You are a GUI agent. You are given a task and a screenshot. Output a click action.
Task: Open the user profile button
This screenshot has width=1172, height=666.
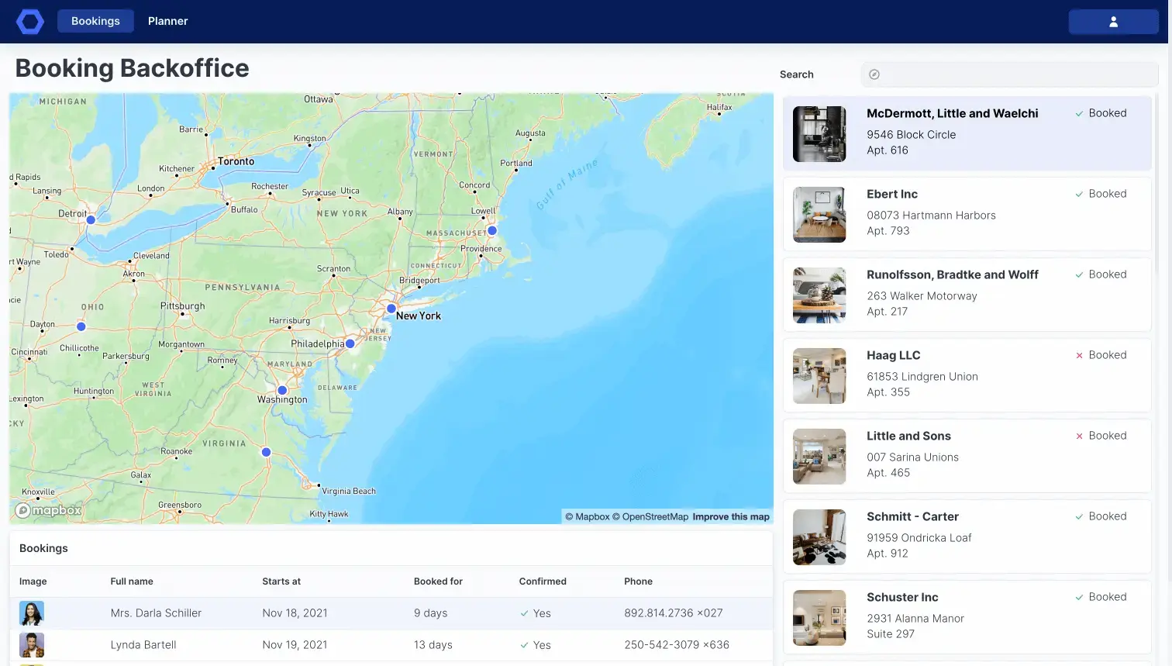click(1113, 22)
